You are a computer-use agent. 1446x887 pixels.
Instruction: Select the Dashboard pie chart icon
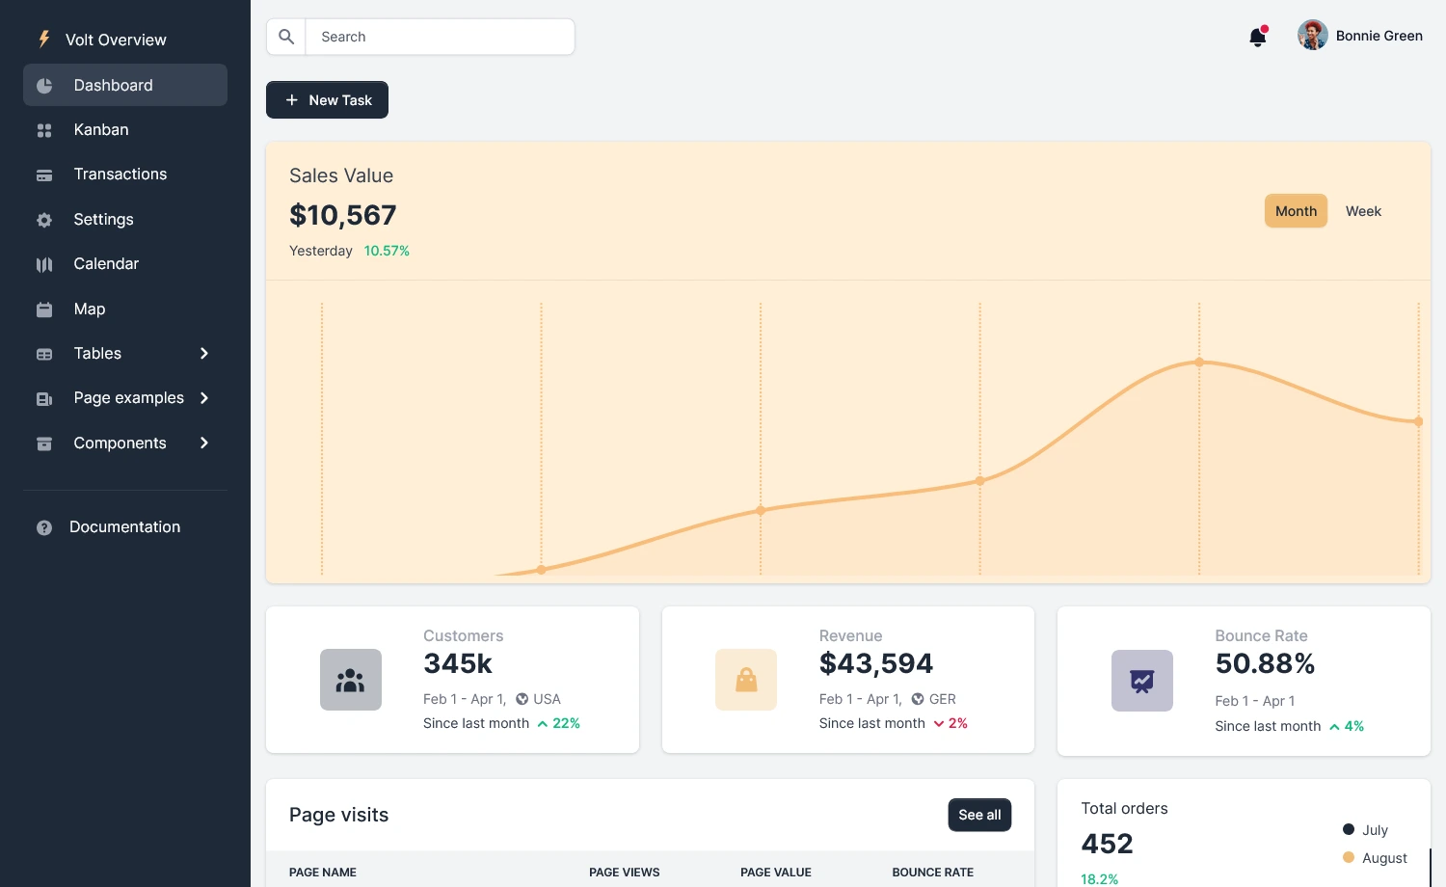pos(44,85)
